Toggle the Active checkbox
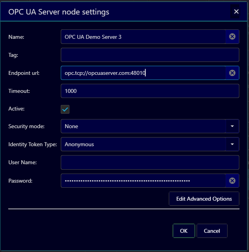This screenshot has width=249, height=252. [x=65, y=109]
